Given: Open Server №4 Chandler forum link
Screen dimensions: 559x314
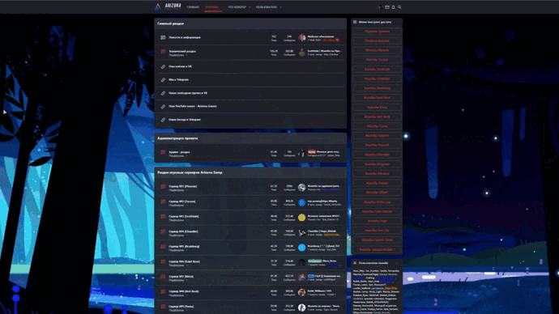Looking at the screenshot, I should click(x=183, y=231).
